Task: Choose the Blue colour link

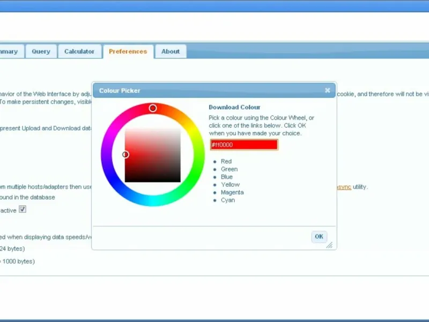Action: tap(226, 177)
